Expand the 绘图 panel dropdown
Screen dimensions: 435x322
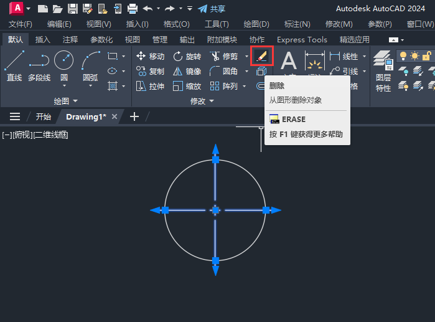[75, 101]
